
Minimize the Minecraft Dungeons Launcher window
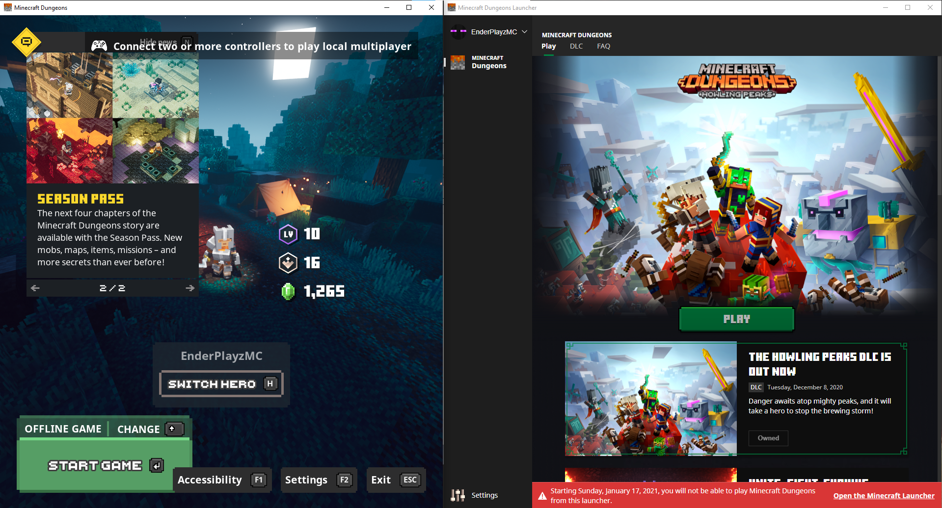(x=886, y=7)
